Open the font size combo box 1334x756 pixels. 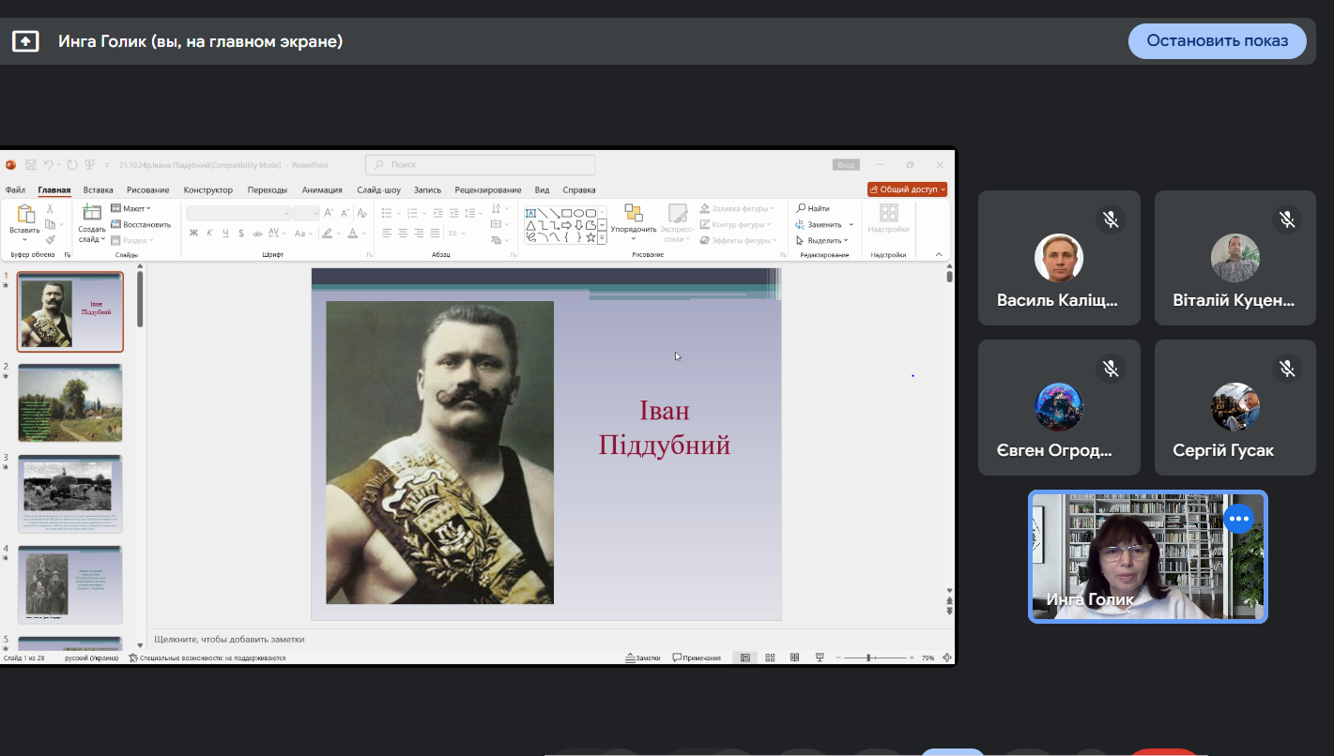coord(306,213)
